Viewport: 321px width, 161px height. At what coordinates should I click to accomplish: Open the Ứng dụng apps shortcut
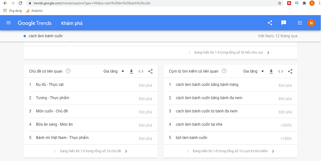pyautogui.click(x=13, y=11)
